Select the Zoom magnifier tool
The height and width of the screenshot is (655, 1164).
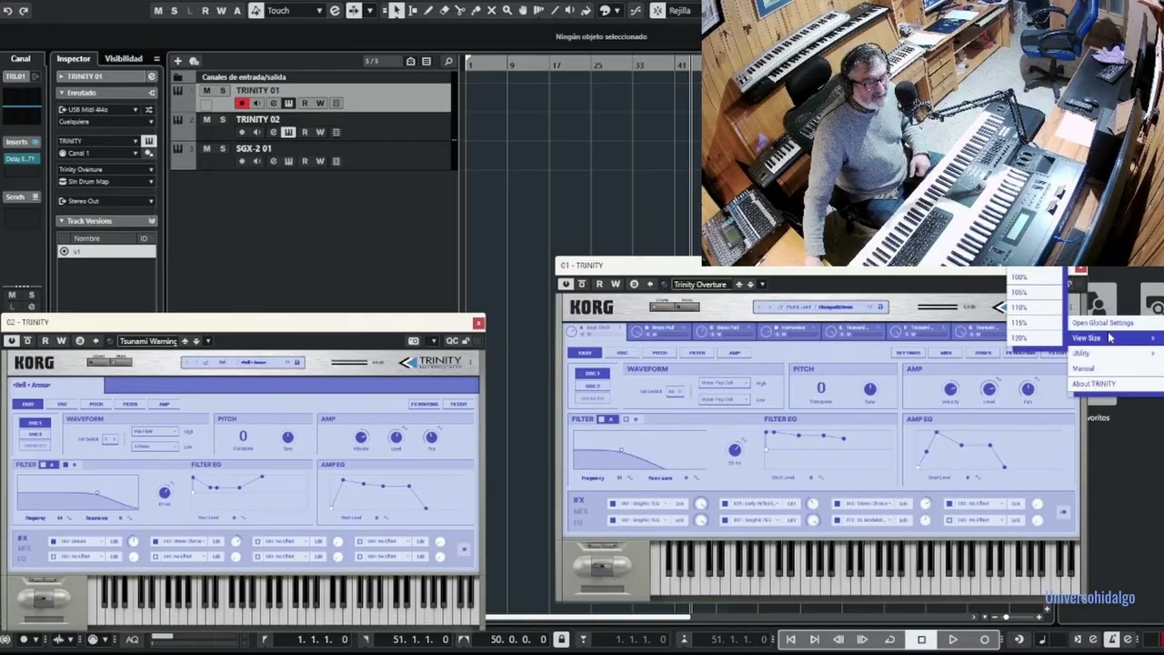[x=507, y=10]
